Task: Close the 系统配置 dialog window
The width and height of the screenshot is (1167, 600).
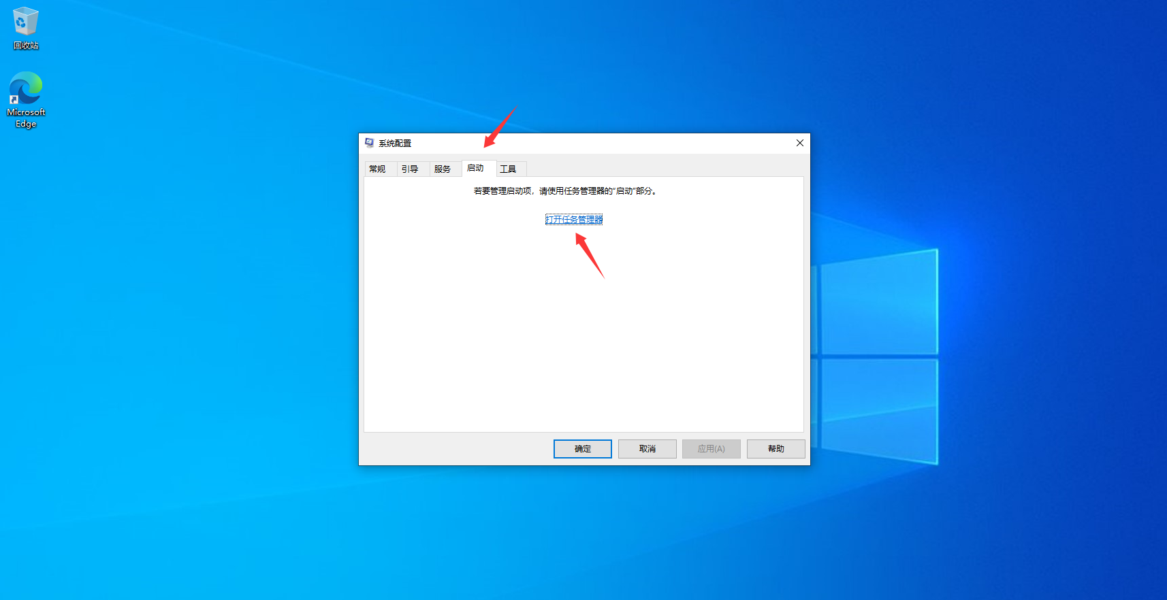Action: (799, 143)
